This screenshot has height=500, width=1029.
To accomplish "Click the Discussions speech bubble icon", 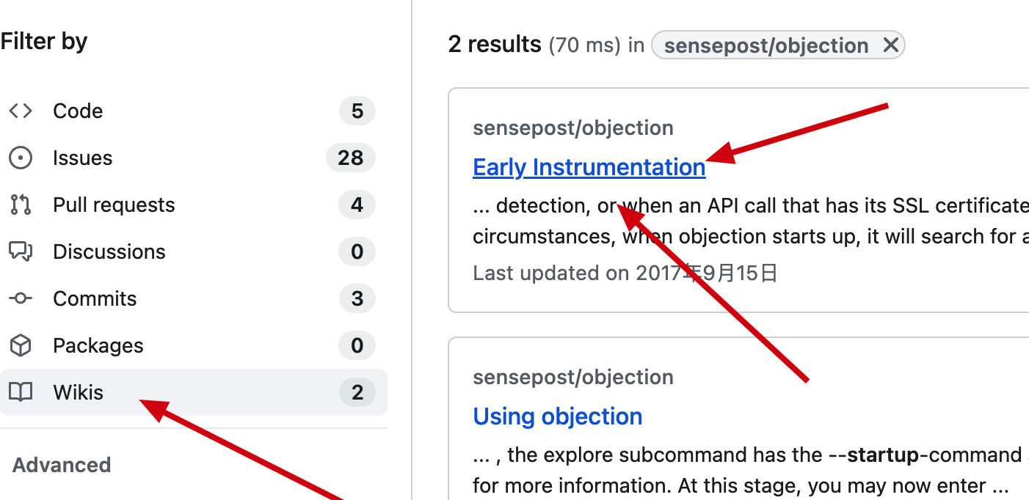I will click(x=21, y=251).
